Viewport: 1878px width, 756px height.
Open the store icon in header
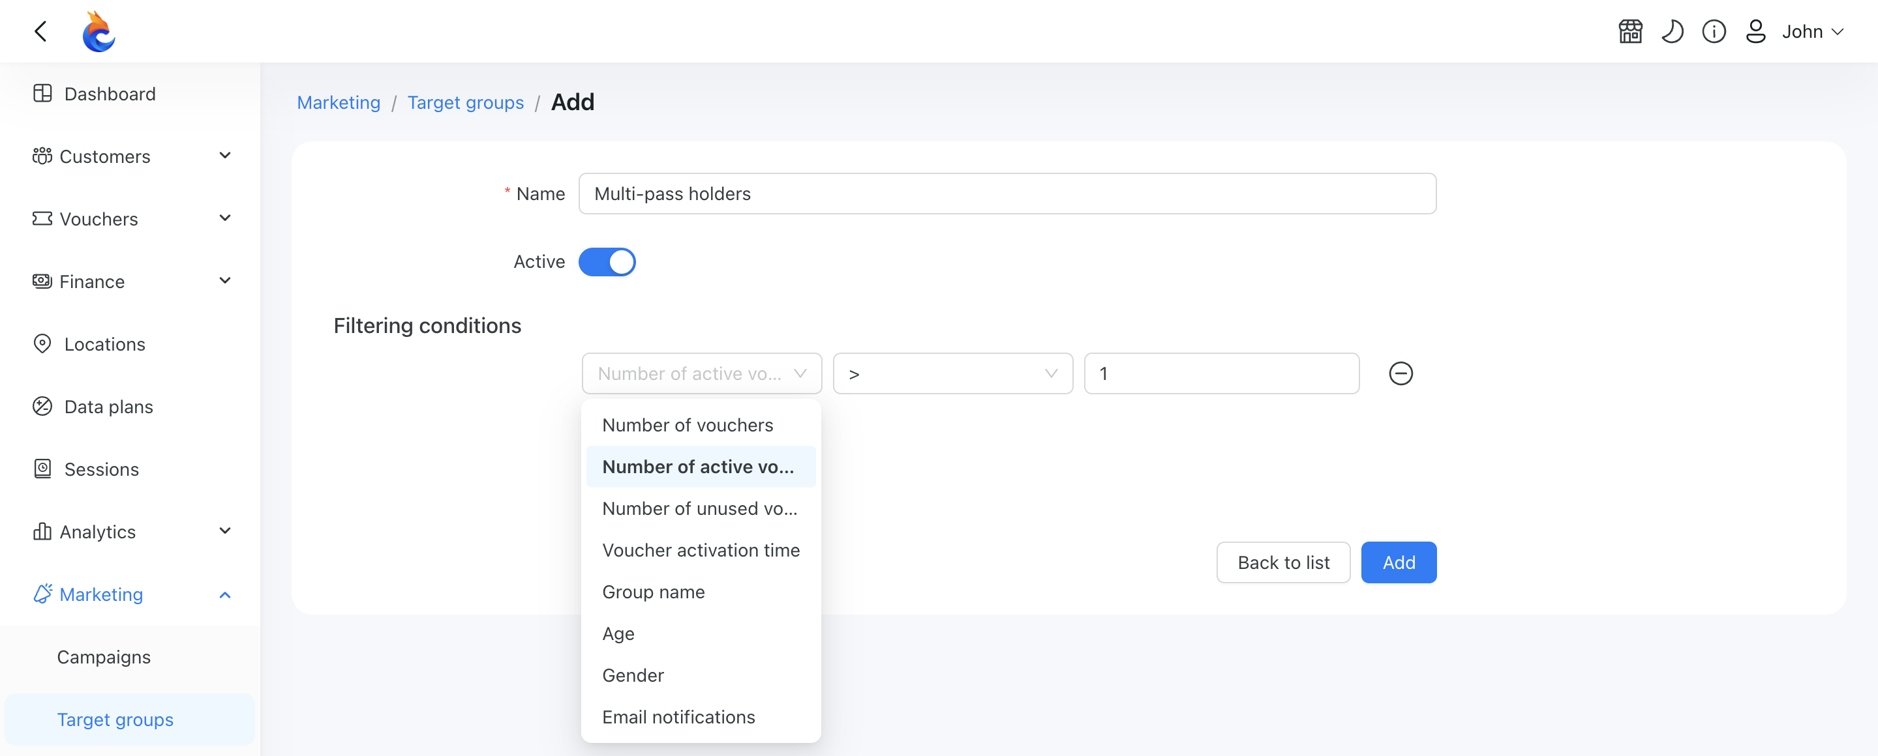pyautogui.click(x=1630, y=31)
